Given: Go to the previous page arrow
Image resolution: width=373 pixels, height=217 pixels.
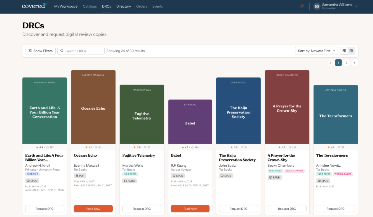Looking at the screenshot, I should (x=330, y=63).
